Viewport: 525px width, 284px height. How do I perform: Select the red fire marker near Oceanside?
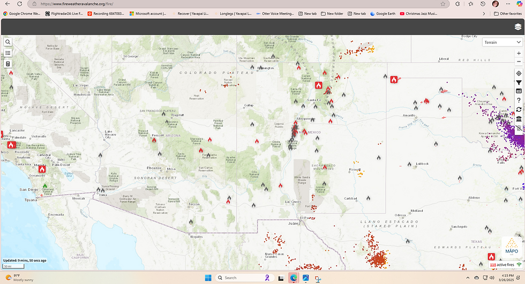tap(42, 169)
